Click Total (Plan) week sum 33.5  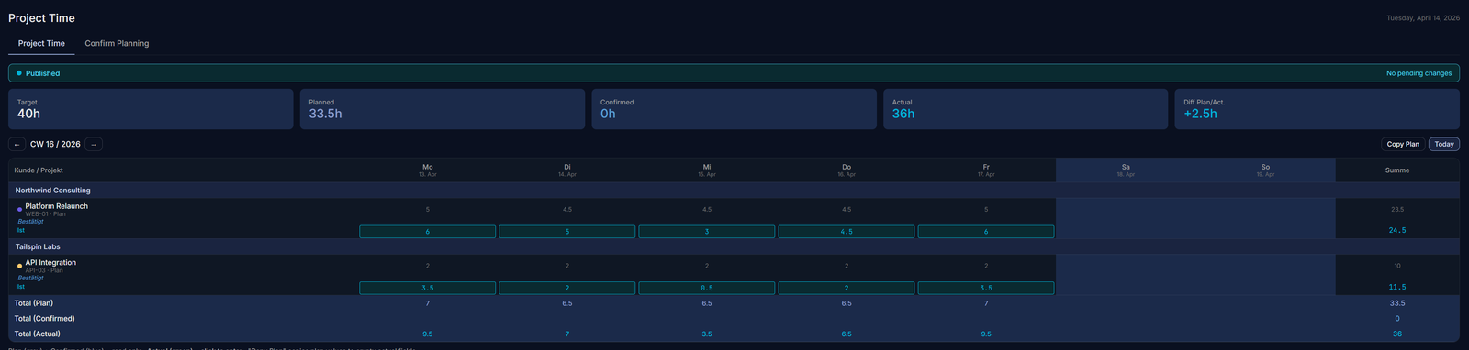click(1397, 303)
